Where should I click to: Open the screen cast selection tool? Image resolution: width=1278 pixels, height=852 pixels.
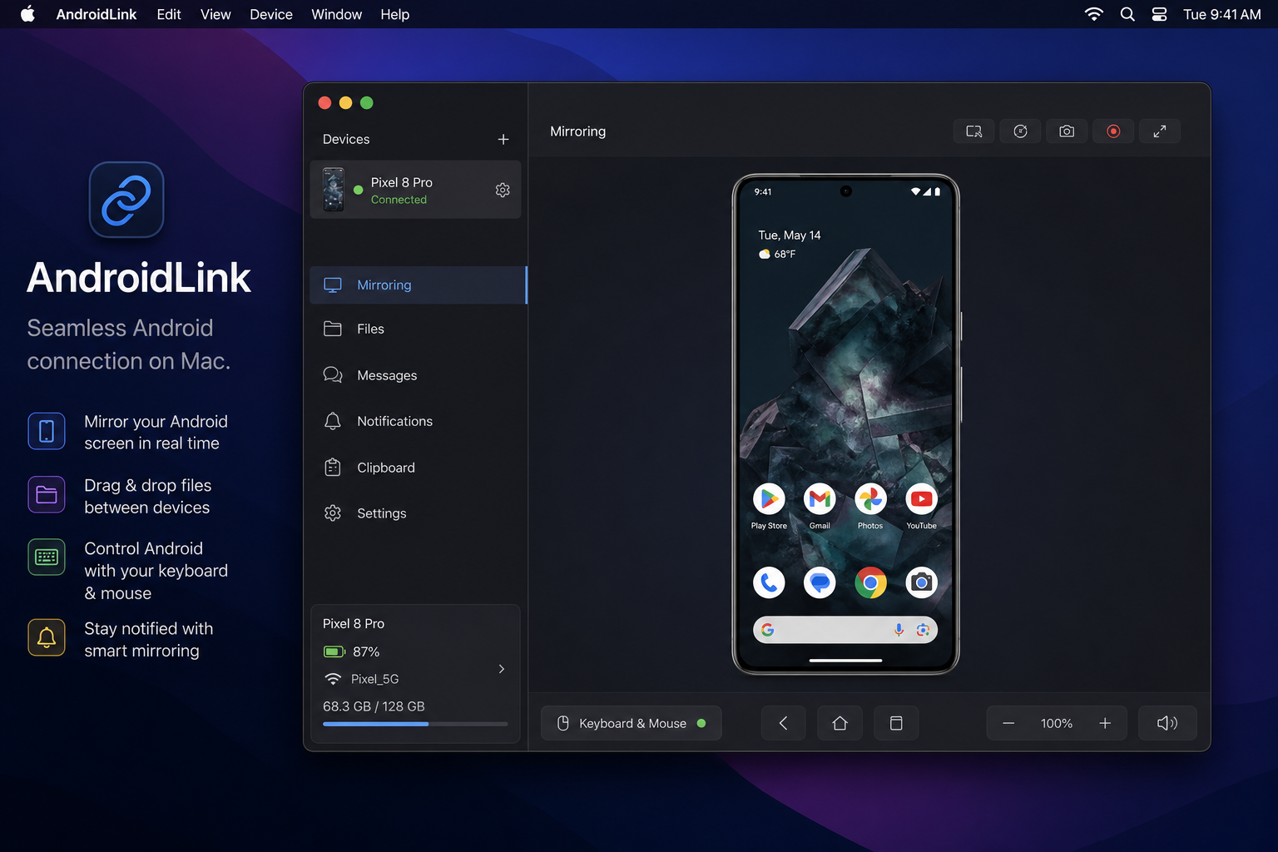click(x=973, y=131)
